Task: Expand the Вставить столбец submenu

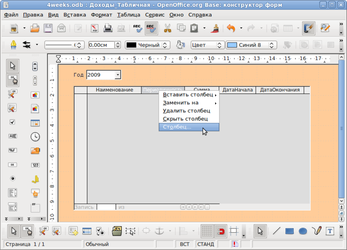Action: point(189,95)
